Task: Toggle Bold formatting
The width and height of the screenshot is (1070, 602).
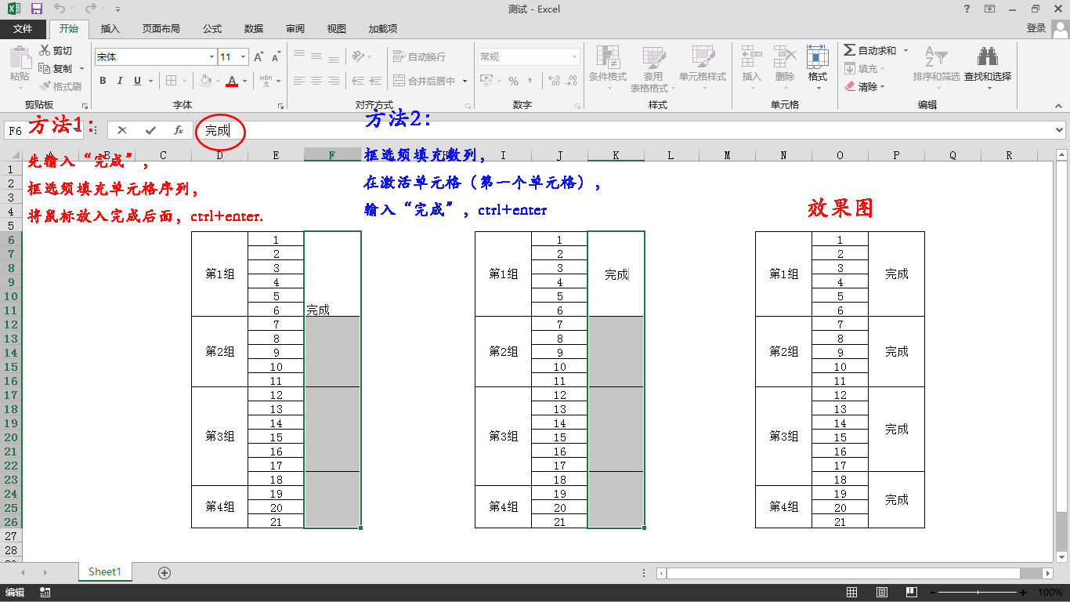Action: (x=103, y=81)
